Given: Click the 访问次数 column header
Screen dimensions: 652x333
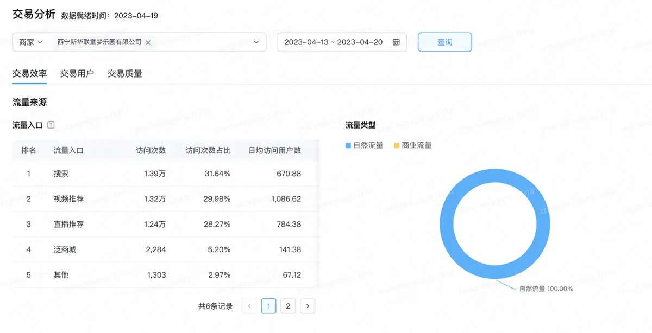Looking at the screenshot, I should tap(151, 151).
